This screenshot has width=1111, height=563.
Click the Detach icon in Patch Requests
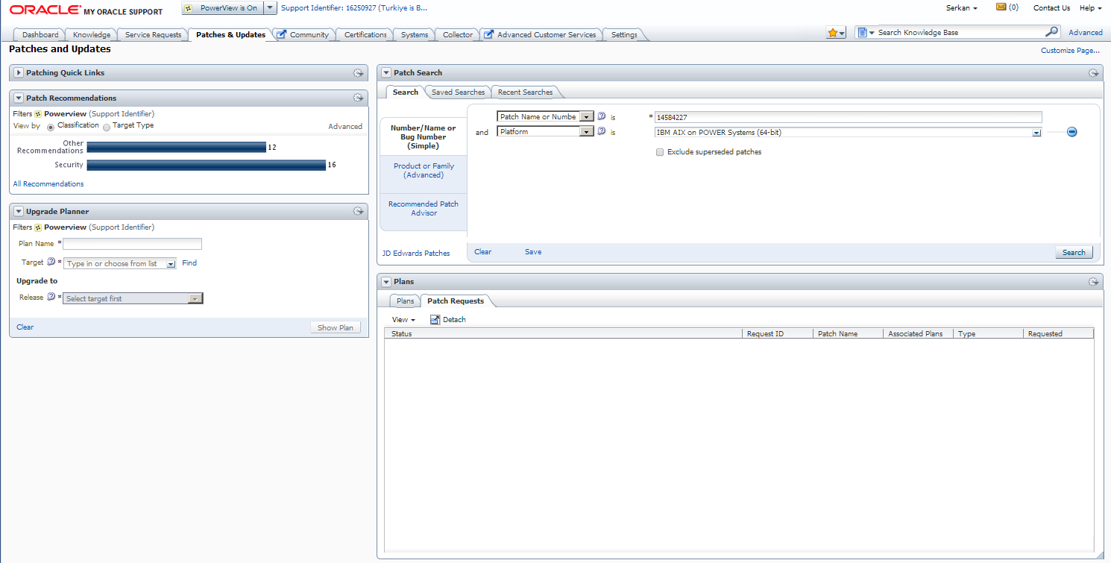coord(435,318)
